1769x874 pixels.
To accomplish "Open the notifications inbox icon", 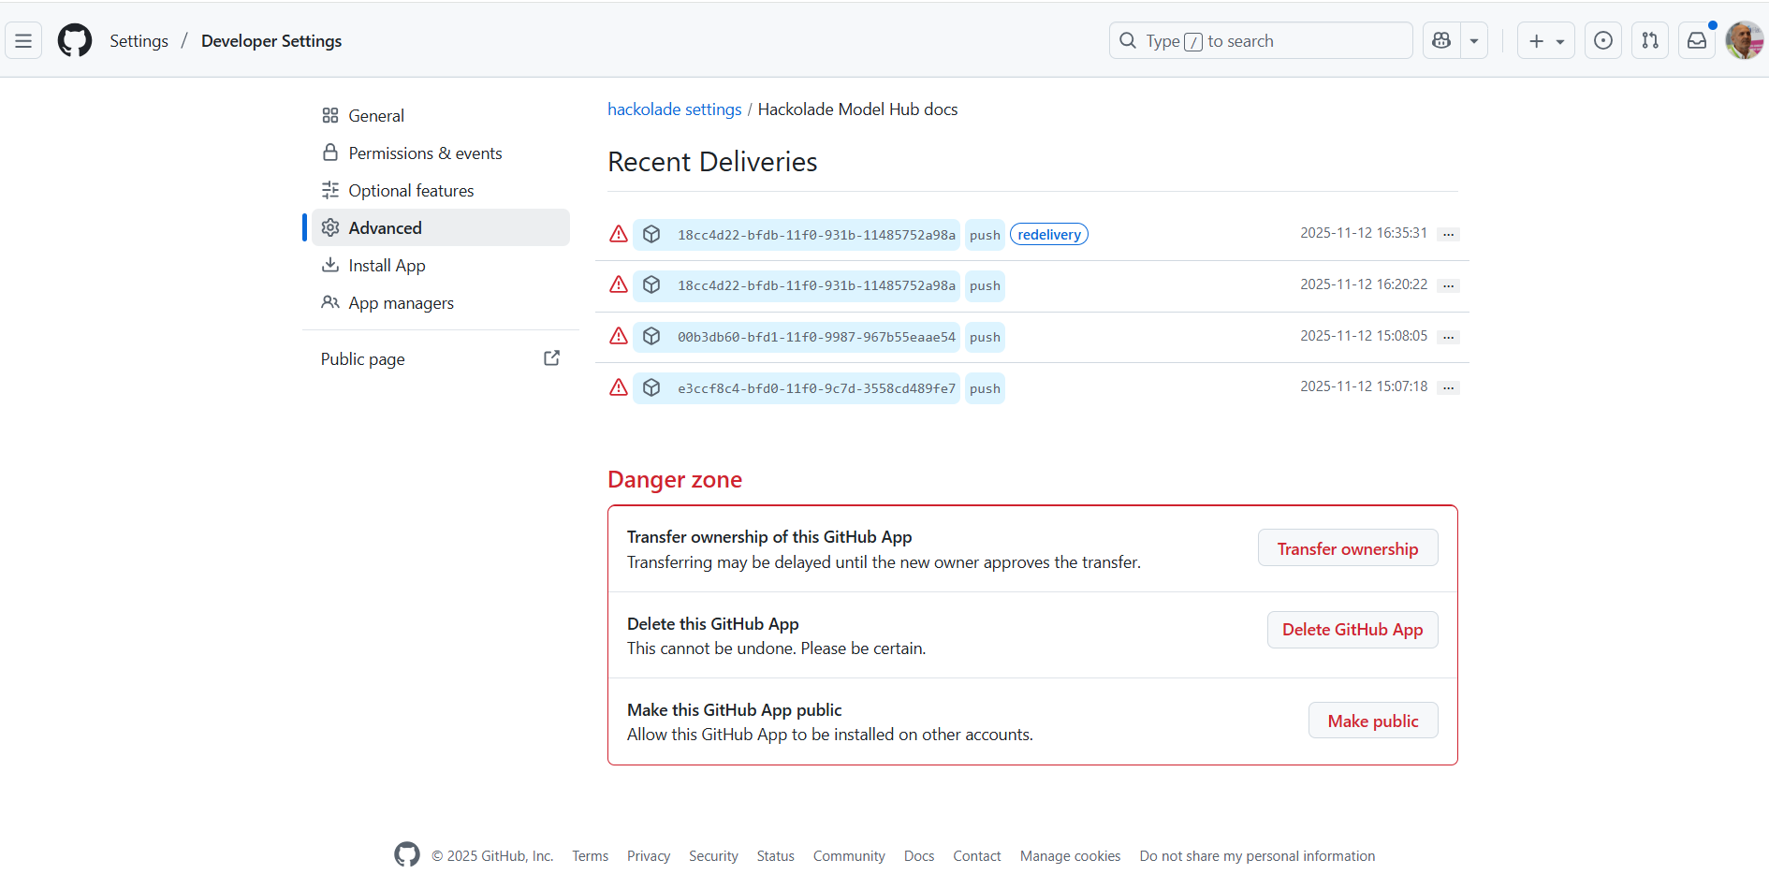I will [1697, 40].
